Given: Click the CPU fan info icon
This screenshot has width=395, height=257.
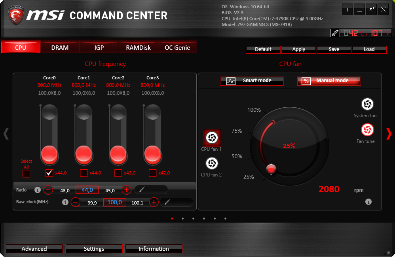Looking at the screenshot, I should (368, 202).
